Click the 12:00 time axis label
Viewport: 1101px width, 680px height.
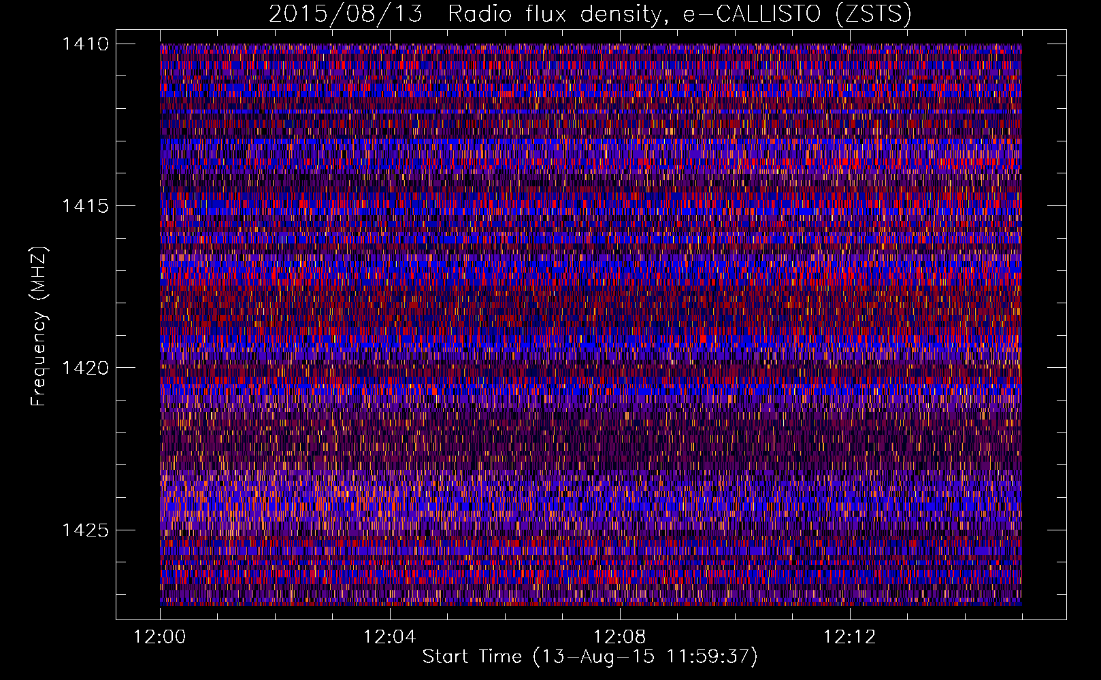coord(160,637)
